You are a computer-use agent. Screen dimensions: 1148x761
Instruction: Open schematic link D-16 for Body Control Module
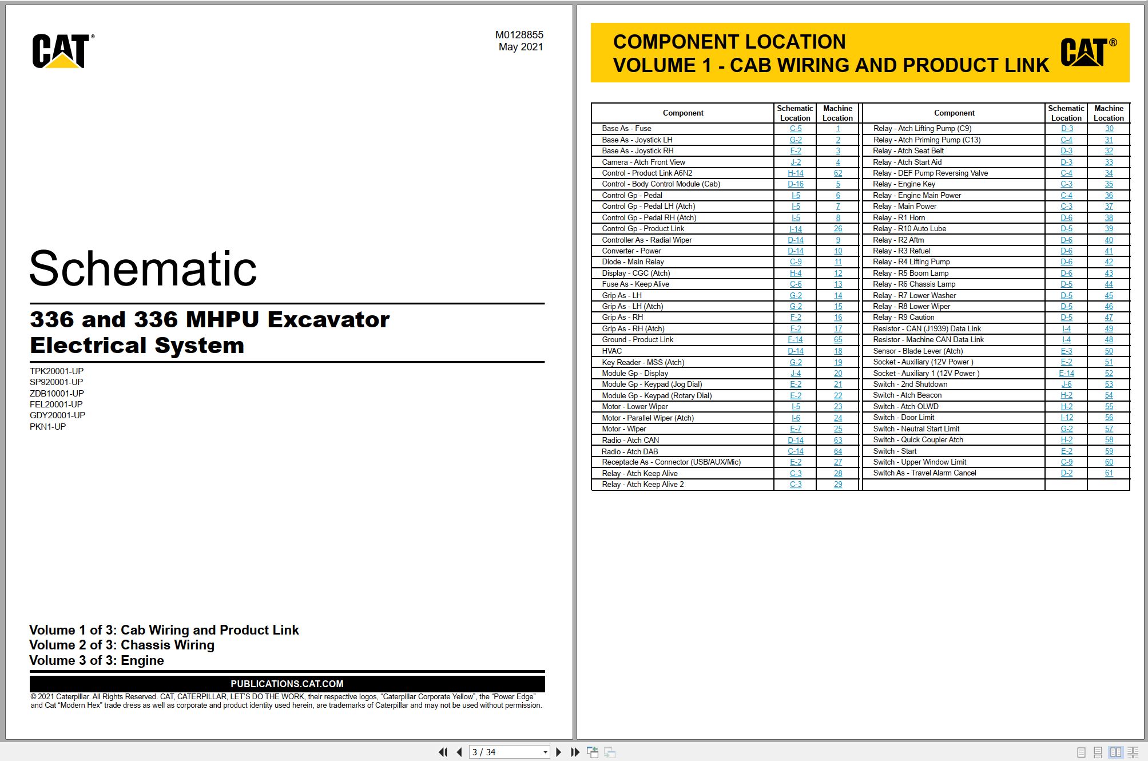click(795, 184)
